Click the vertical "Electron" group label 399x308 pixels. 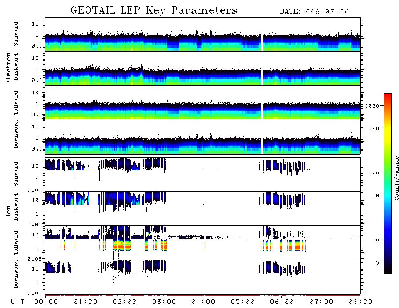pyautogui.click(x=8, y=68)
